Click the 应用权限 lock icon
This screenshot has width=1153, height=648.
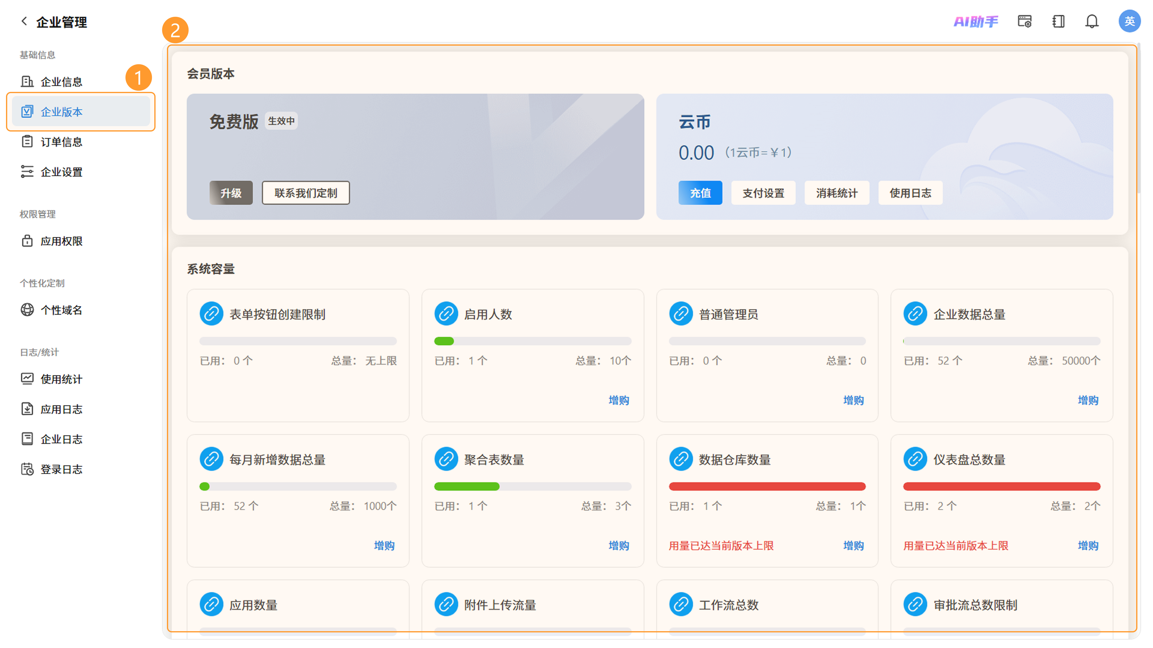27,241
